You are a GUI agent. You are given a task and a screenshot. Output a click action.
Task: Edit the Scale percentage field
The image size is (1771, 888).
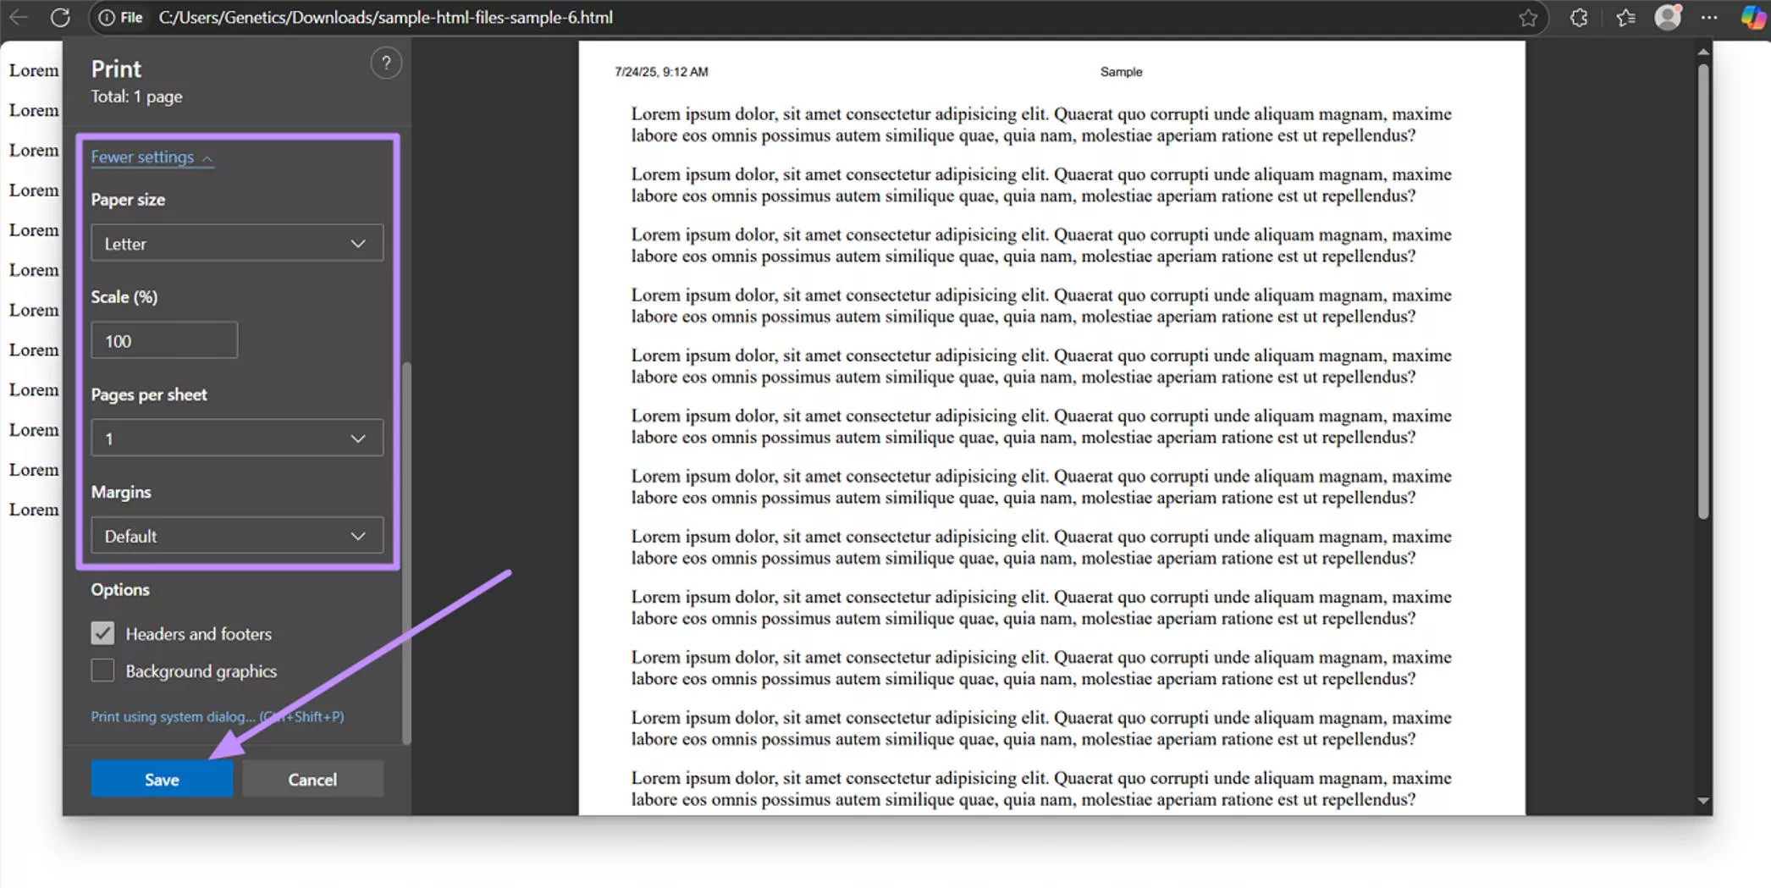tap(163, 339)
